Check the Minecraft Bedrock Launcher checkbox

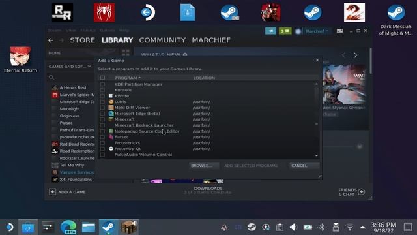pos(102,125)
